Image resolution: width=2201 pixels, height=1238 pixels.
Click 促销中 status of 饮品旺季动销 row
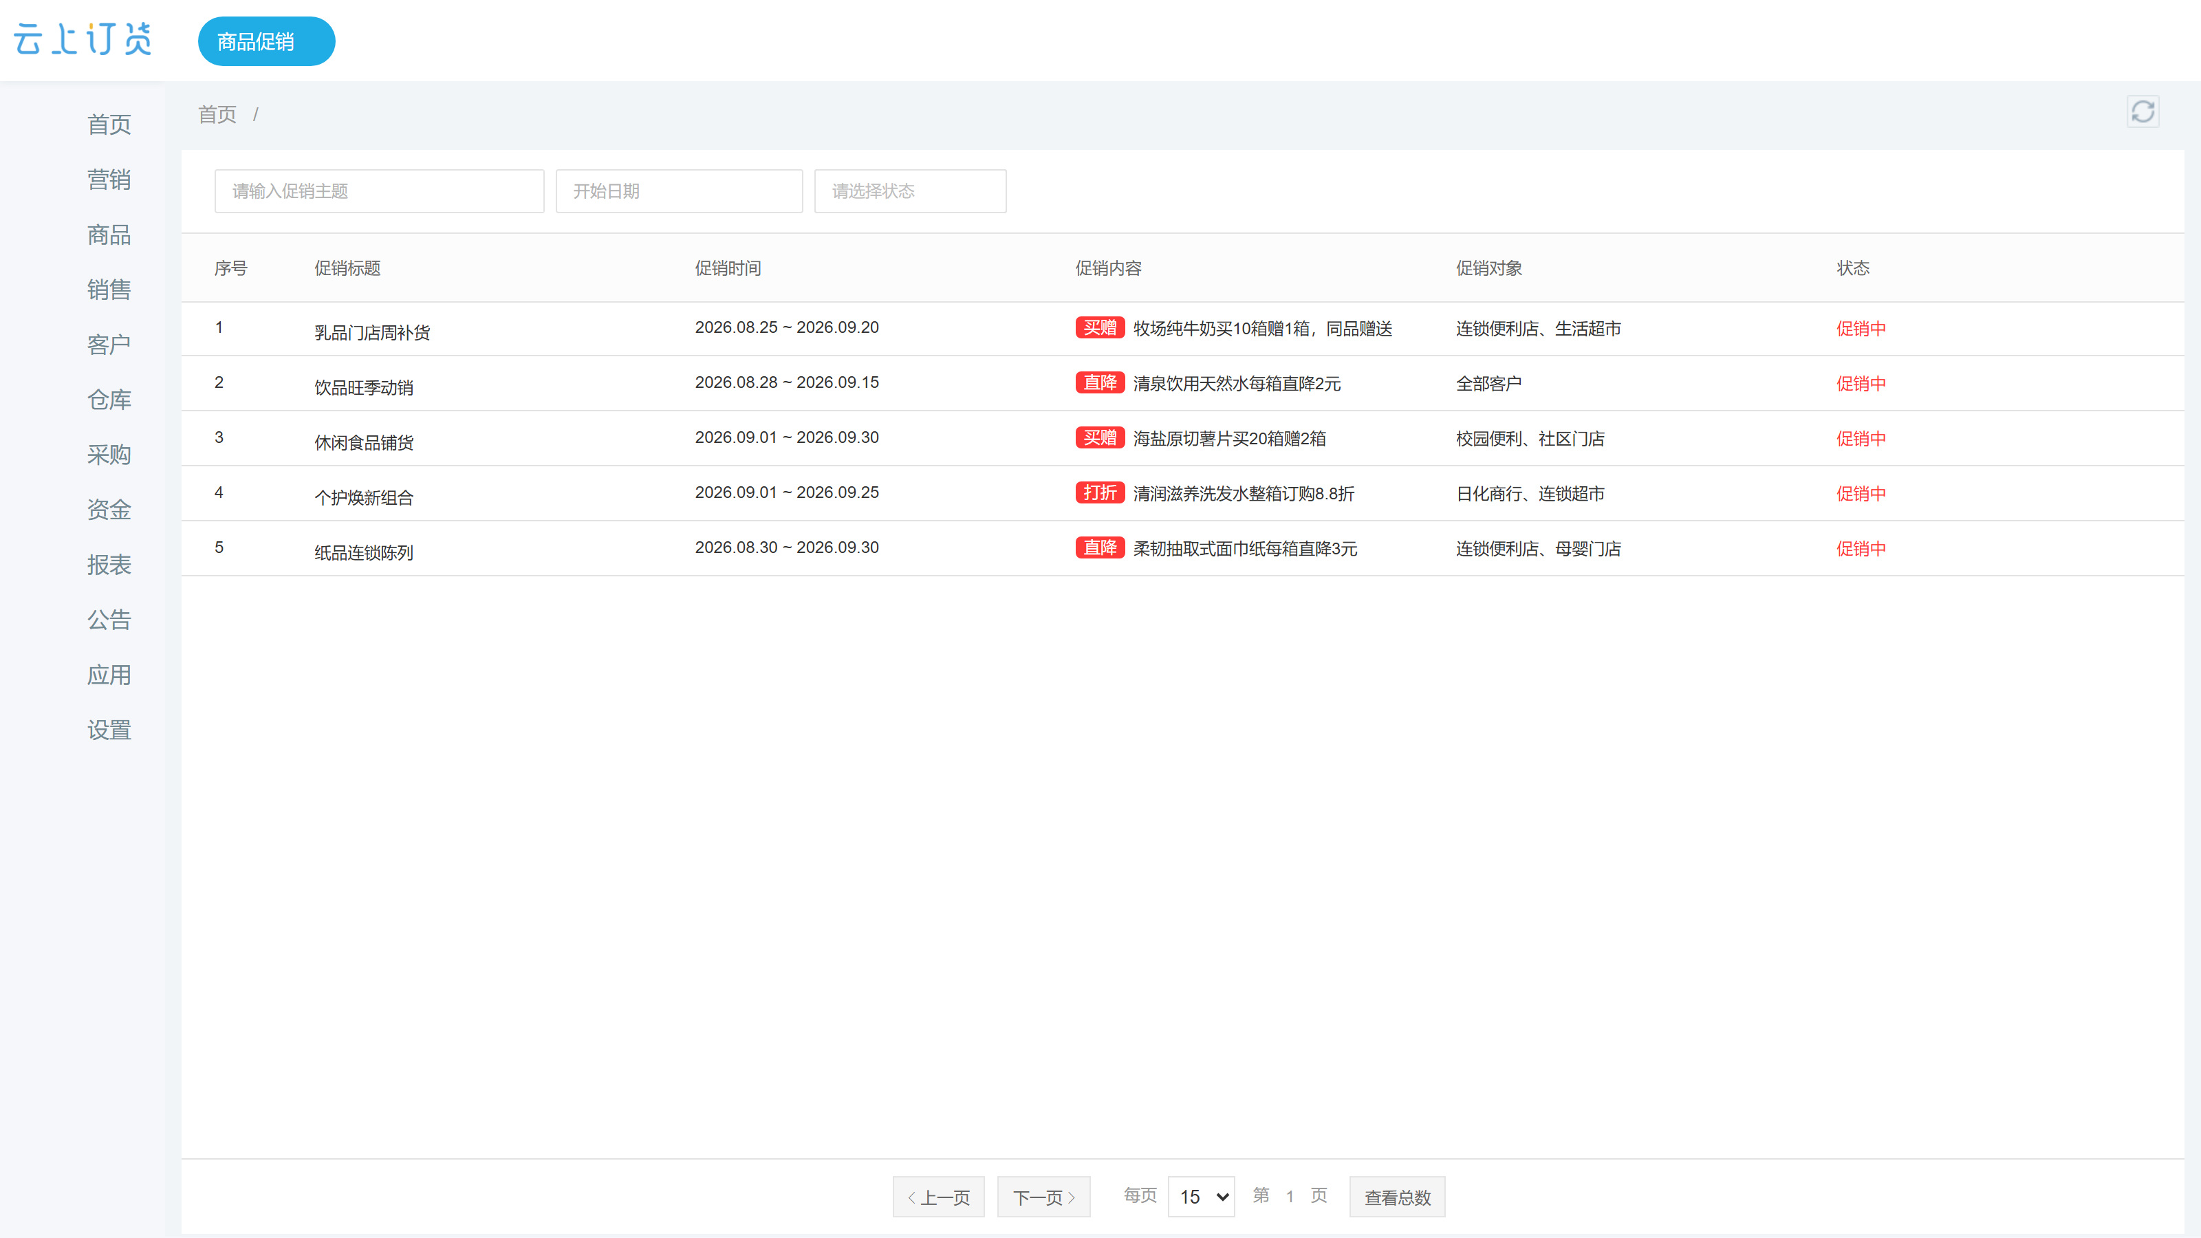(x=1862, y=384)
